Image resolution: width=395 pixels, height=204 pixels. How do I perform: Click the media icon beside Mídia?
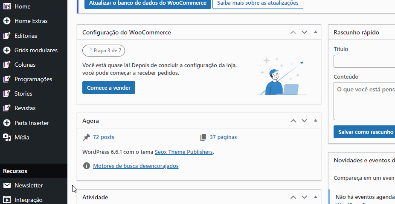(x=7, y=137)
